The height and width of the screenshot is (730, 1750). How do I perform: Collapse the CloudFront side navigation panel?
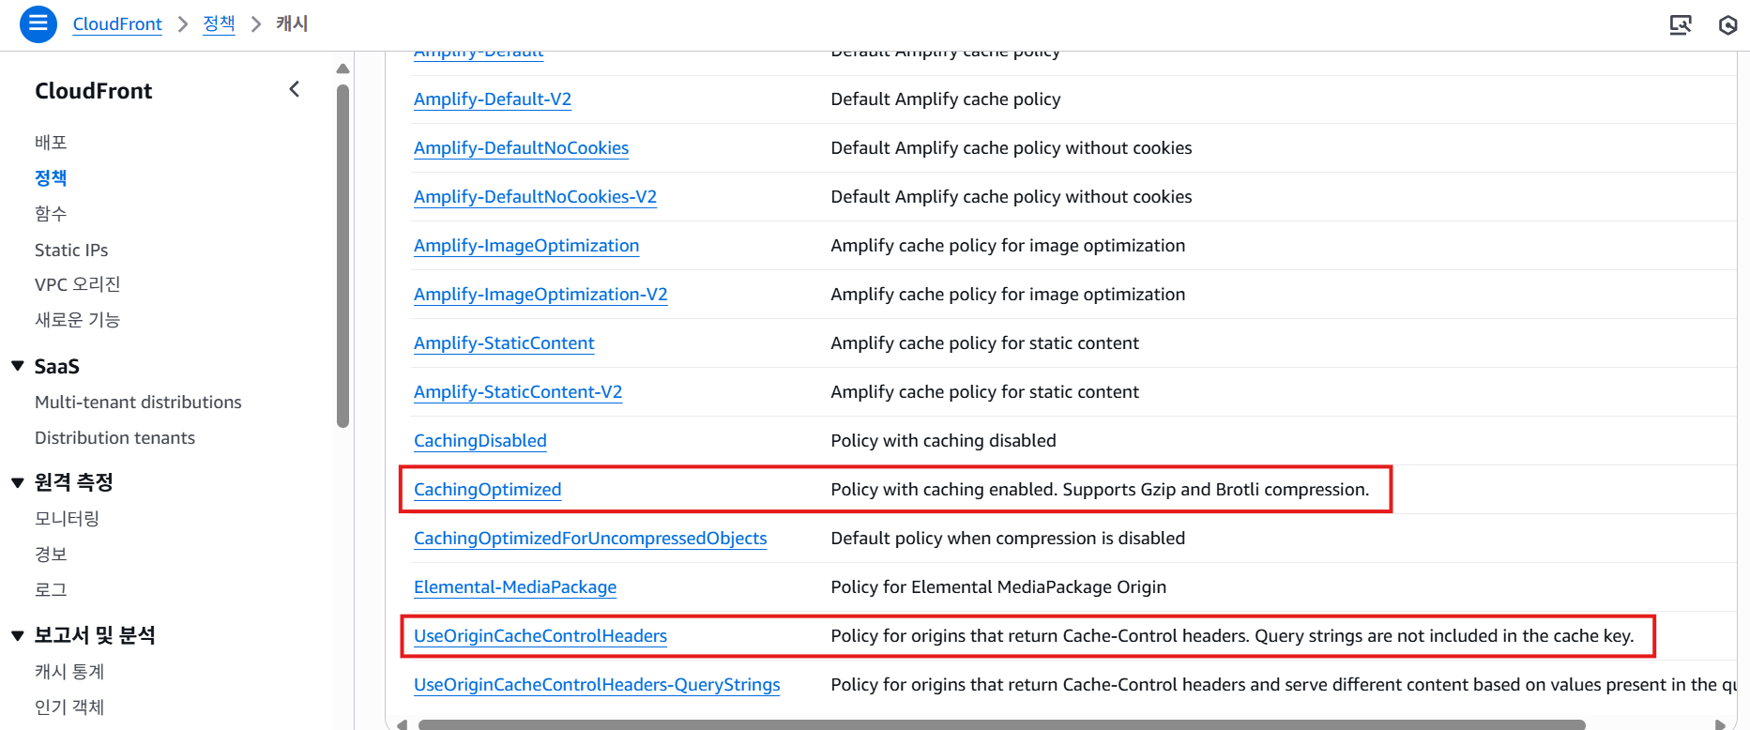[x=295, y=89]
